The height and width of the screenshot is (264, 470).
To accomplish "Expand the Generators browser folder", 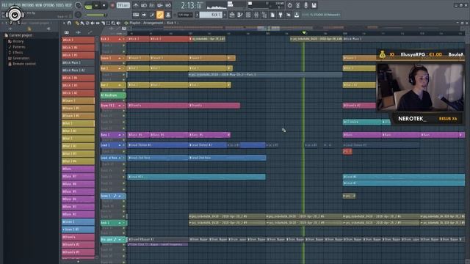I will click(18, 59).
